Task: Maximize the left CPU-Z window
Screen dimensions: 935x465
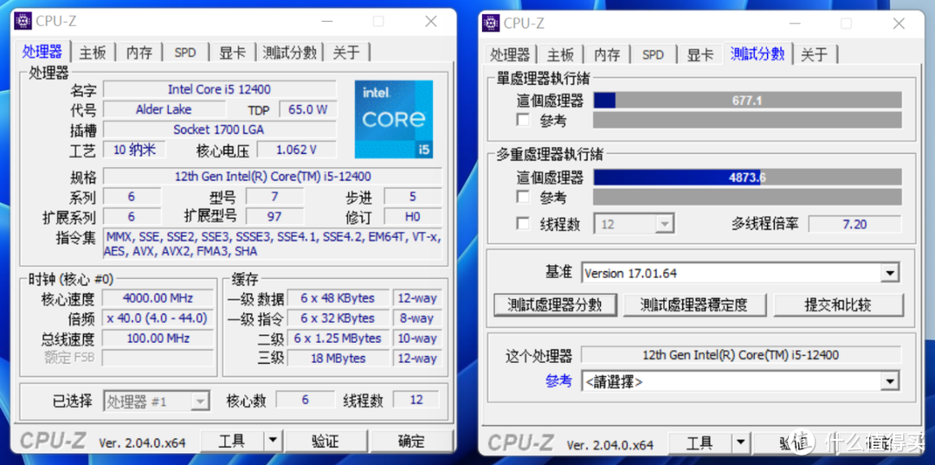Action: click(x=378, y=22)
